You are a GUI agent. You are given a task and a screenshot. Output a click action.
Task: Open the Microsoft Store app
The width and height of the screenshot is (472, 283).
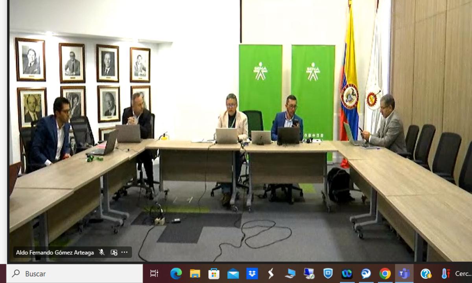214,274
